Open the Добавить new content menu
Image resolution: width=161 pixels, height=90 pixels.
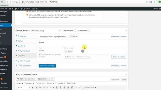coord(26,9)
